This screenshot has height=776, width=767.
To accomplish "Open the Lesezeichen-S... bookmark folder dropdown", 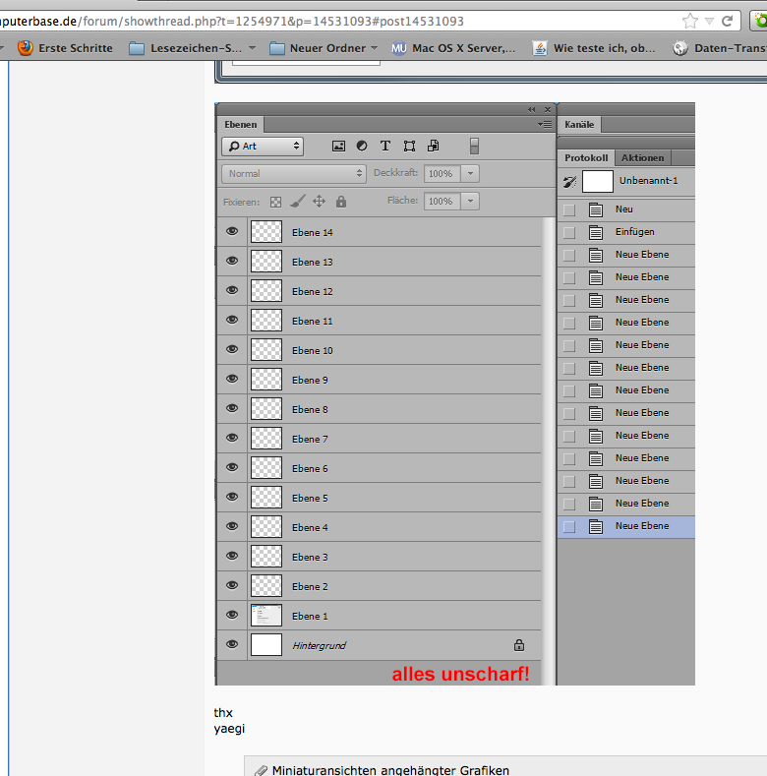I will point(253,48).
